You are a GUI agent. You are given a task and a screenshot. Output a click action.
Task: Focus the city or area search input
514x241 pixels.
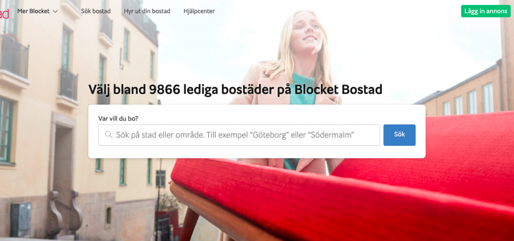tap(239, 135)
